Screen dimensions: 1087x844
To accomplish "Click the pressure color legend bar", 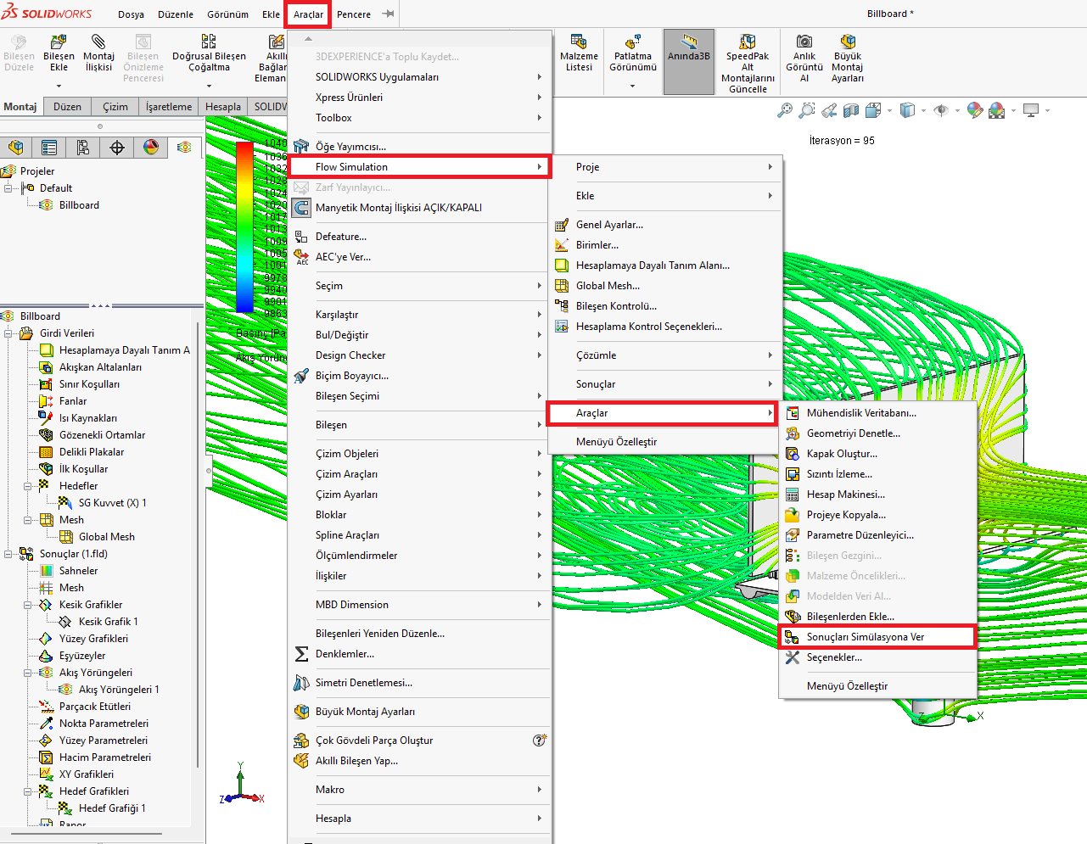I will point(244,226).
